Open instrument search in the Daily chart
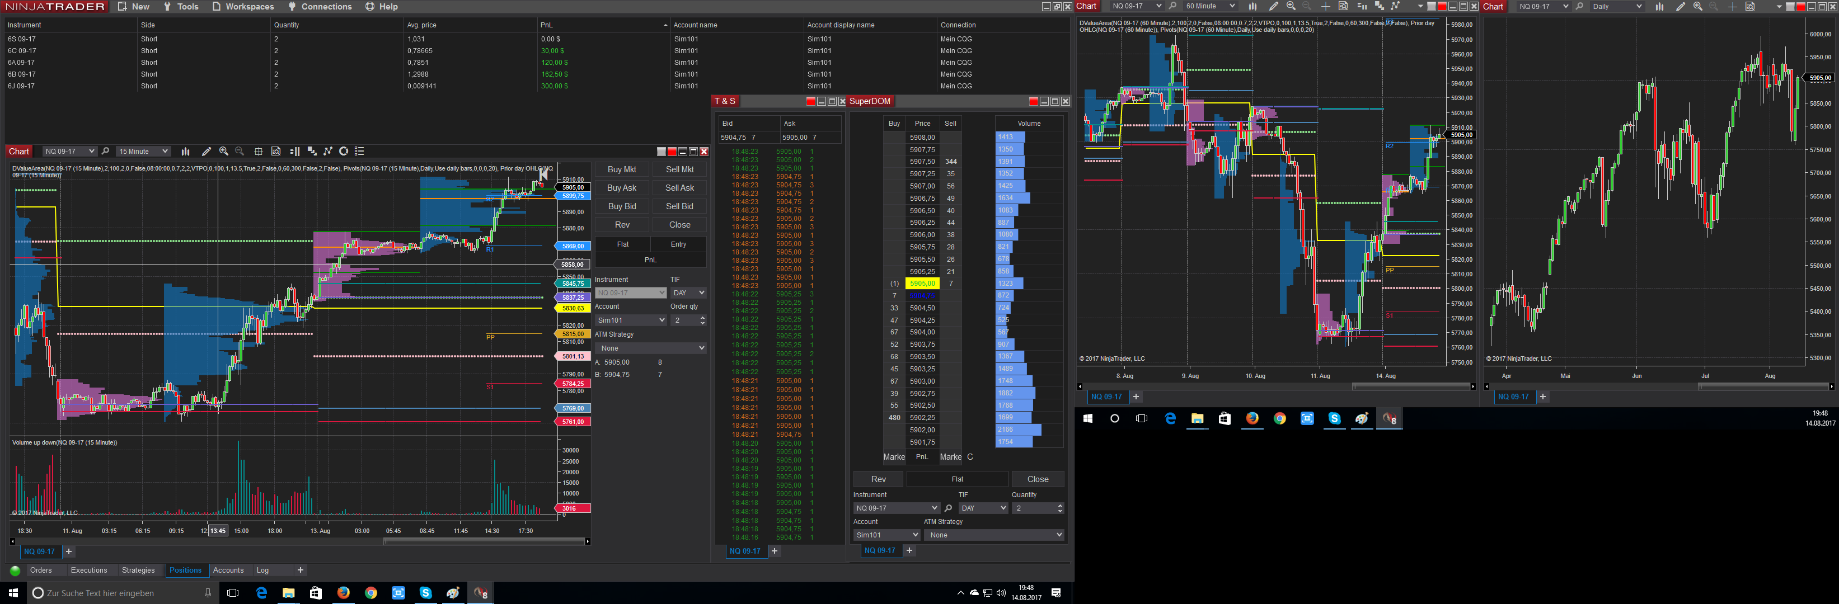 point(1580,6)
